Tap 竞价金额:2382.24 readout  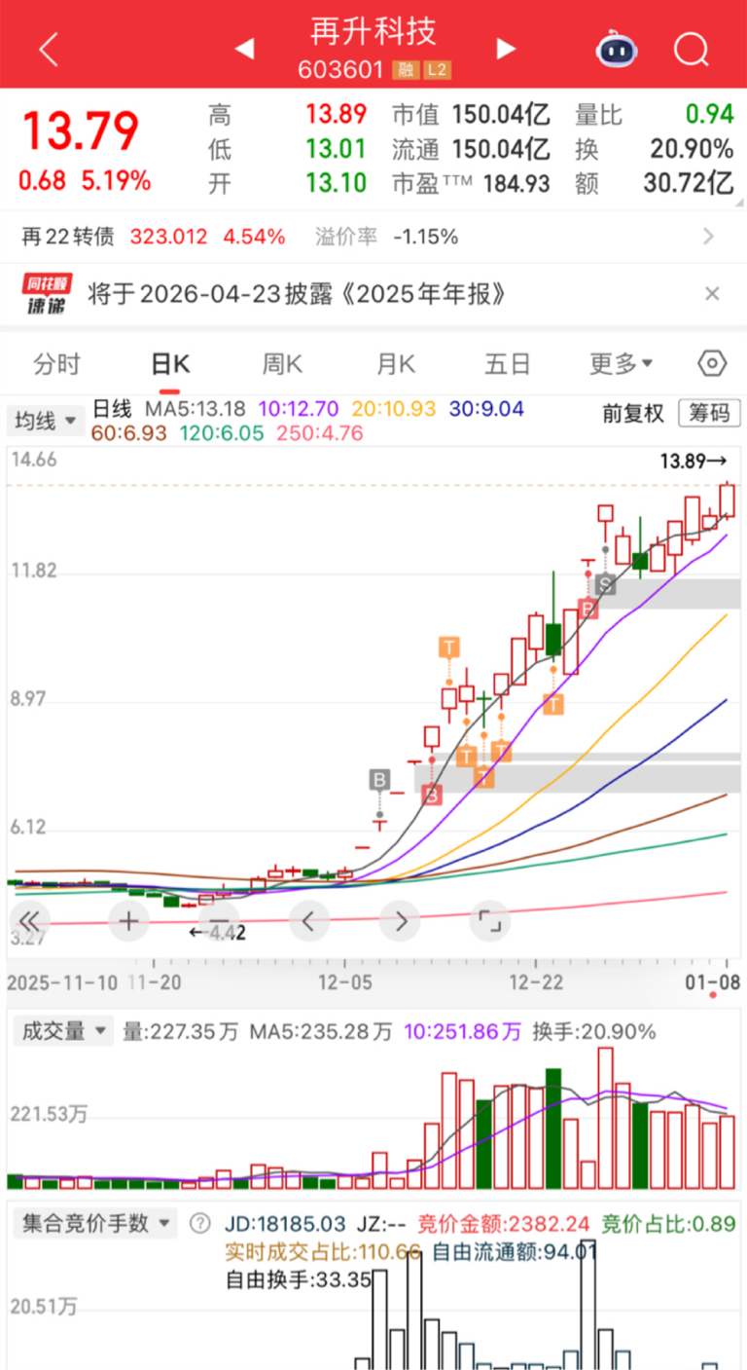pyautogui.click(x=504, y=1223)
